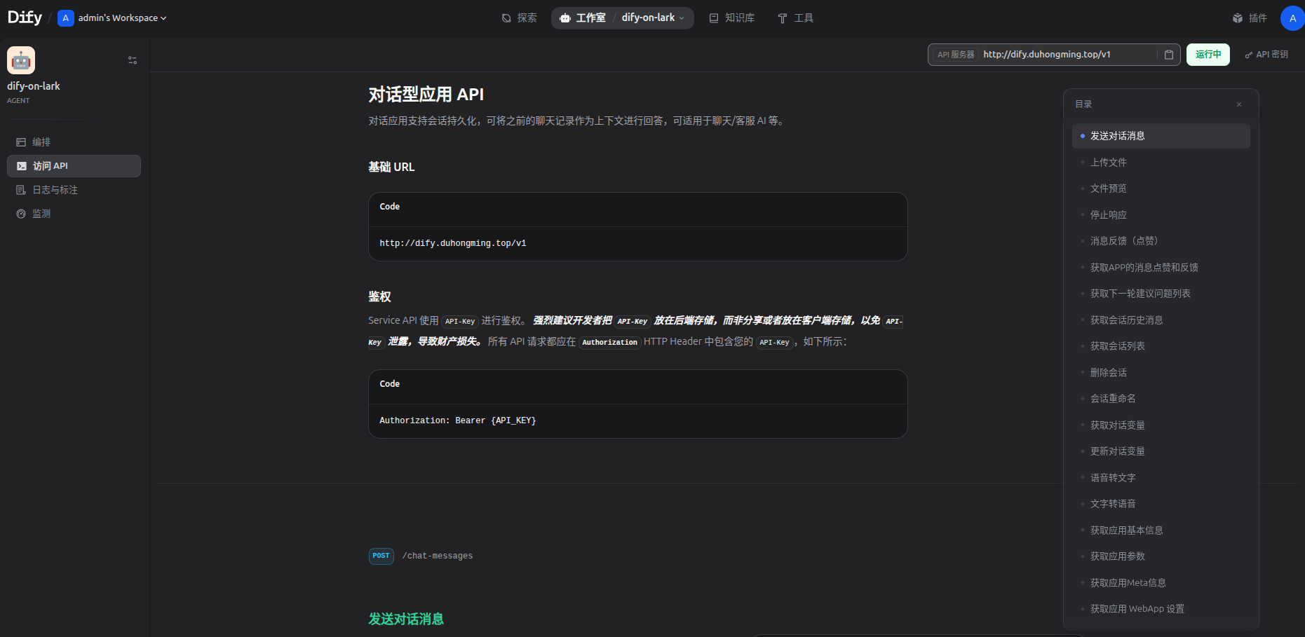Viewport: 1305px width, 637px height.
Task: Switch to the 工具 navigation tab
Action: tap(796, 18)
